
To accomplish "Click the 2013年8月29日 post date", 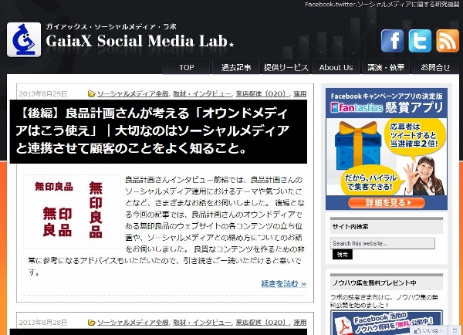I will [x=43, y=94].
